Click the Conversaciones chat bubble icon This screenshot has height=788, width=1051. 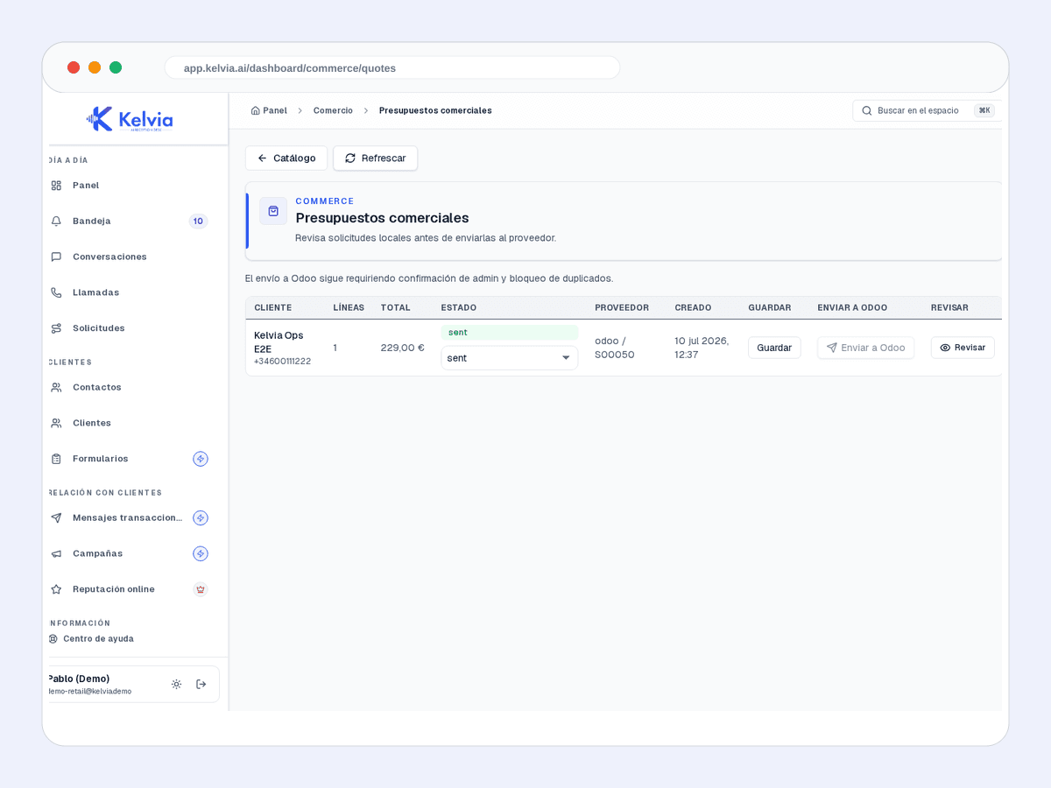pyautogui.click(x=56, y=257)
